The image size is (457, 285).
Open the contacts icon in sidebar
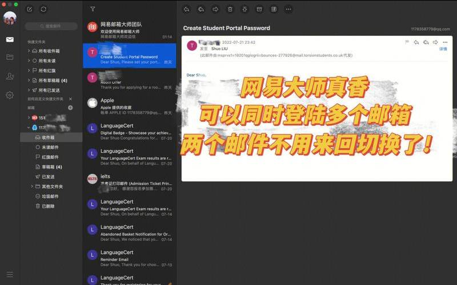tap(10, 76)
